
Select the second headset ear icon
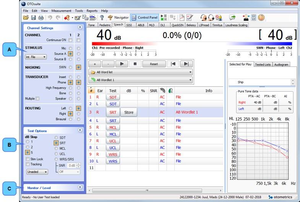(x=211, y=18)
